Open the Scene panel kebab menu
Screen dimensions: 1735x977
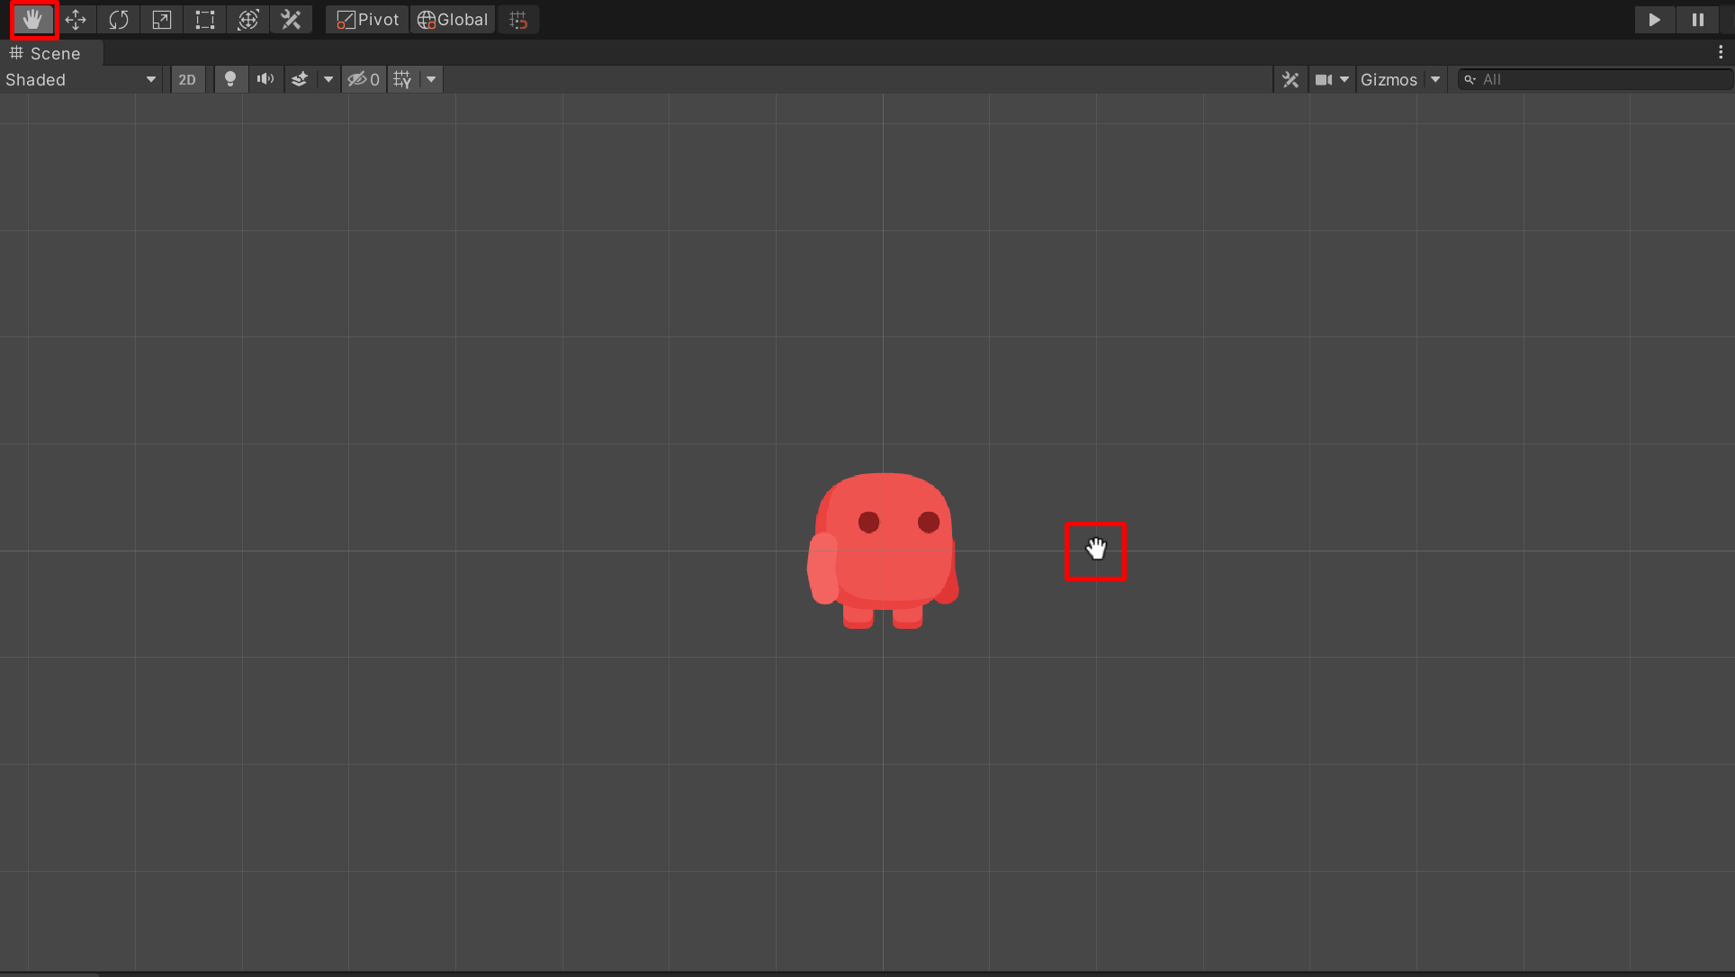pyautogui.click(x=1721, y=53)
